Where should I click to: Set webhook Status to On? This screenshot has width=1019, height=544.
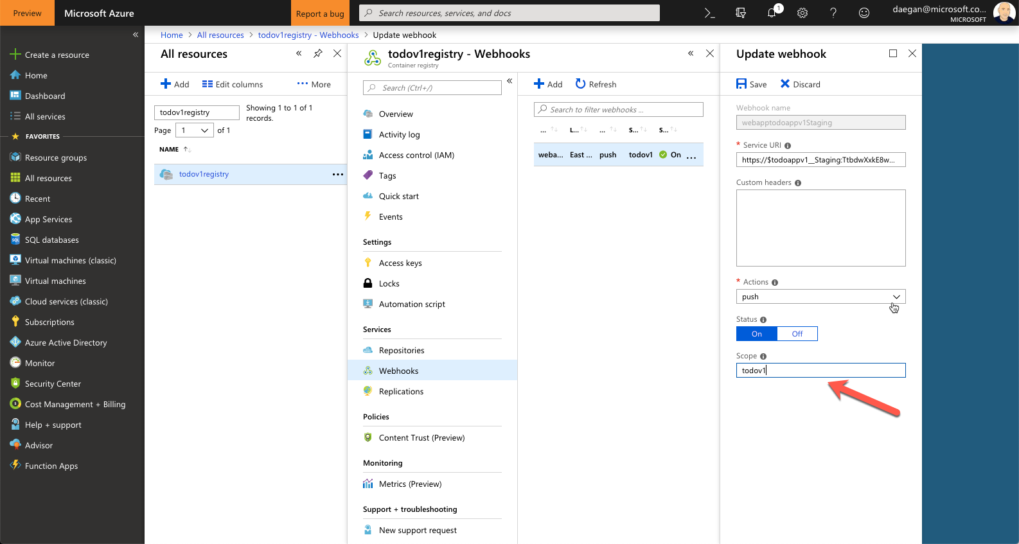point(757,334)
